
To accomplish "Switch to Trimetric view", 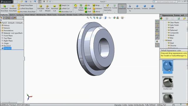I will click(145, 7).
